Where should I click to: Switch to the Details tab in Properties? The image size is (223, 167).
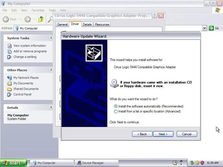tap(87, 24)
